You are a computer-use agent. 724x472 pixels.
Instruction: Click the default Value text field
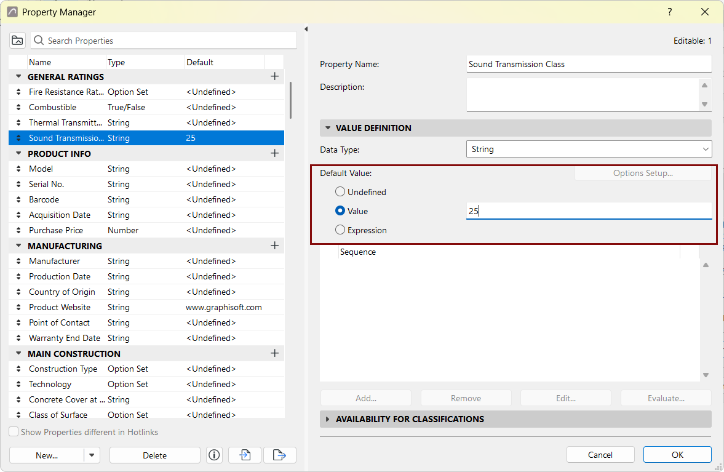(x=589, y=211)
